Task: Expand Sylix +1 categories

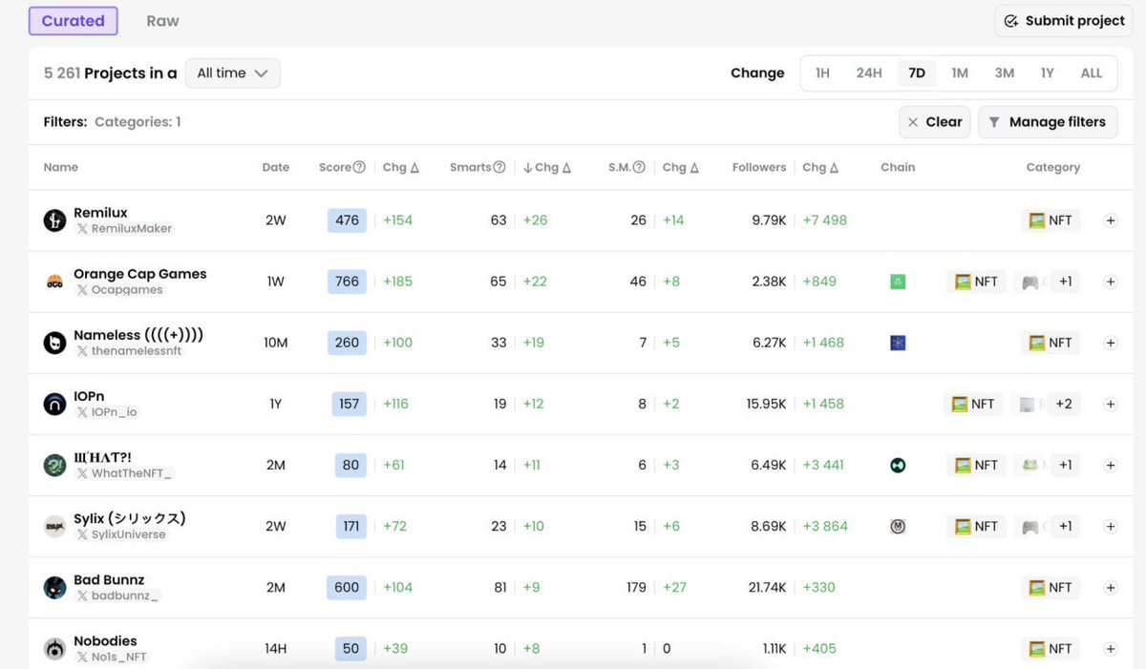Action: (x=1066, y=526)
